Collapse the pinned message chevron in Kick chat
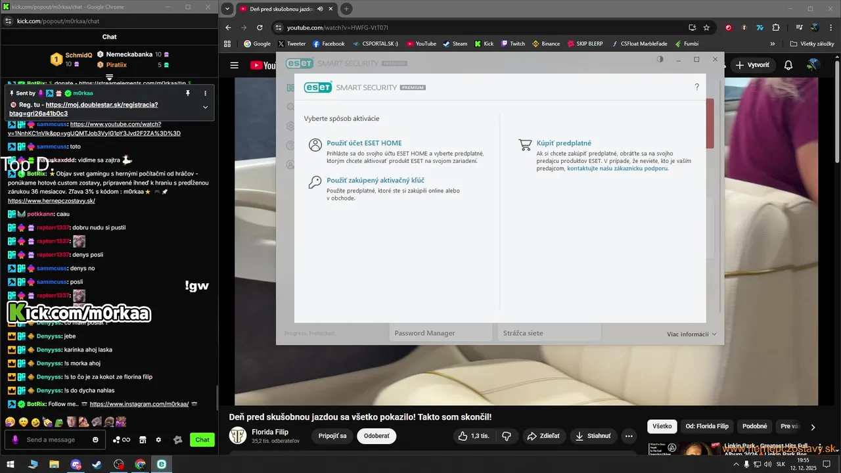 [205, 107]
